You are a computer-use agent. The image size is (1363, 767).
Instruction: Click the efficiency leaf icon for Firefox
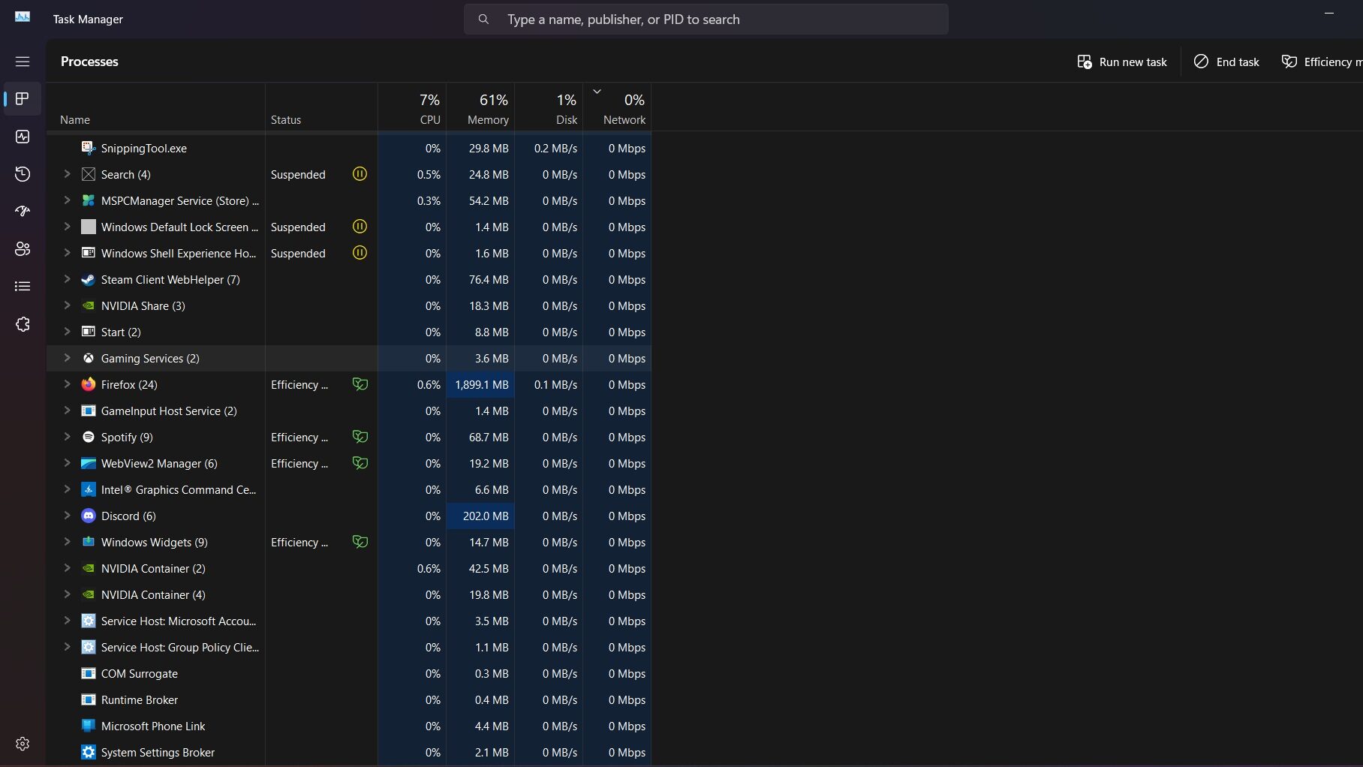coord(360,384)
